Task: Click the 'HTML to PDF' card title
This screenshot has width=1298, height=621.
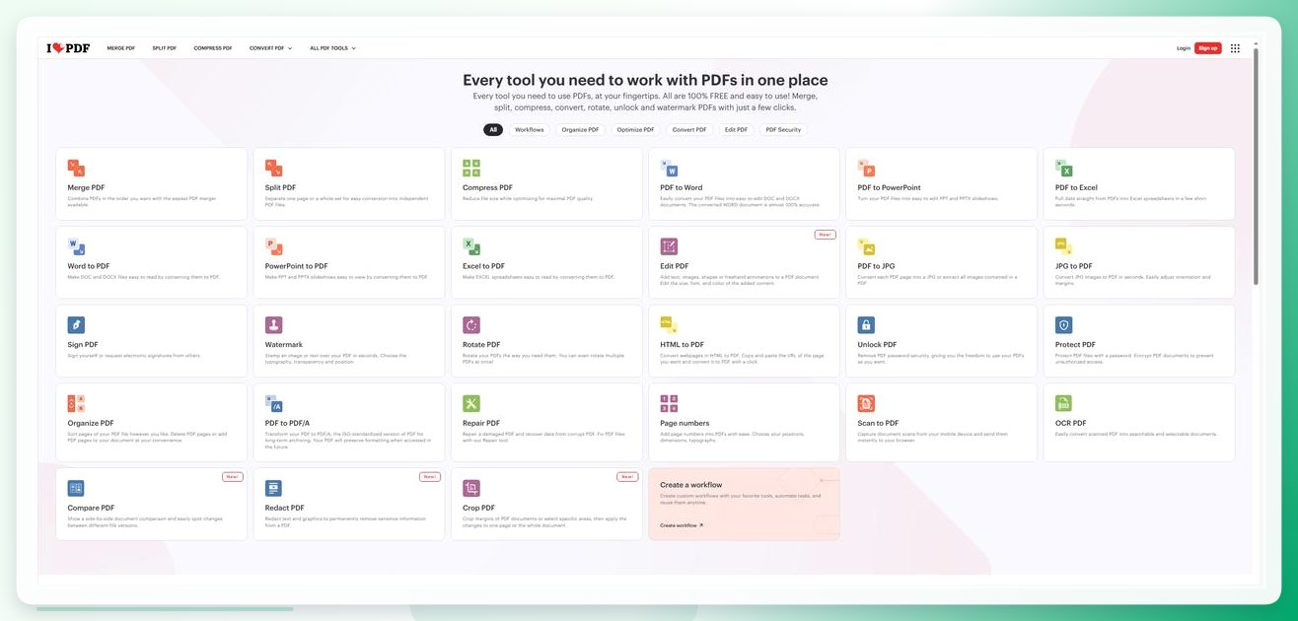Action: (683, 345)
